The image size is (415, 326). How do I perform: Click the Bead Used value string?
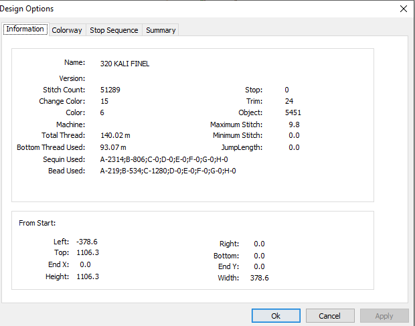pos(168,171)
